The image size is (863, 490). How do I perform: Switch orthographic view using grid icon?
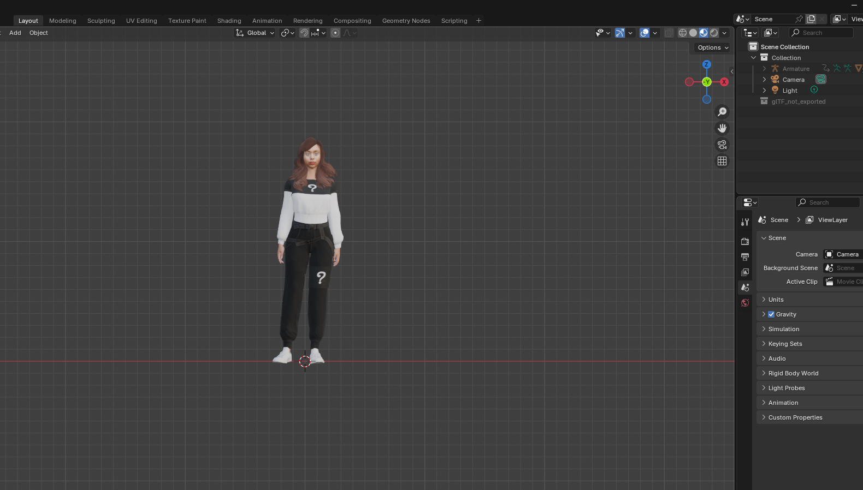click(722, 161)
